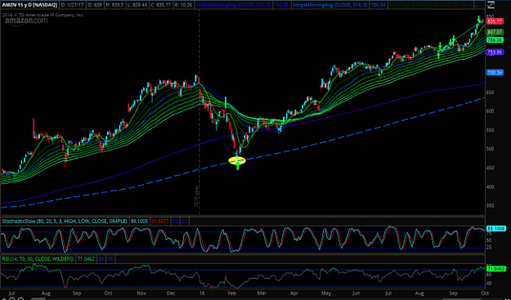Click the 25 level on the stochastic axis
The image size is (511, 300).
click(488, 247)
